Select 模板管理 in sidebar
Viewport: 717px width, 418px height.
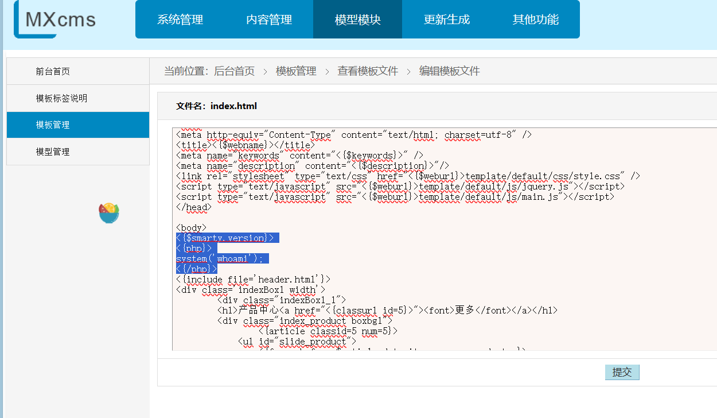(x=78, y=125)
